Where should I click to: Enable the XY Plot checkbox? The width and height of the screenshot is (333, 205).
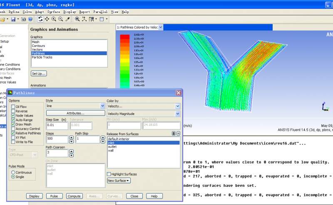point(13,137)
